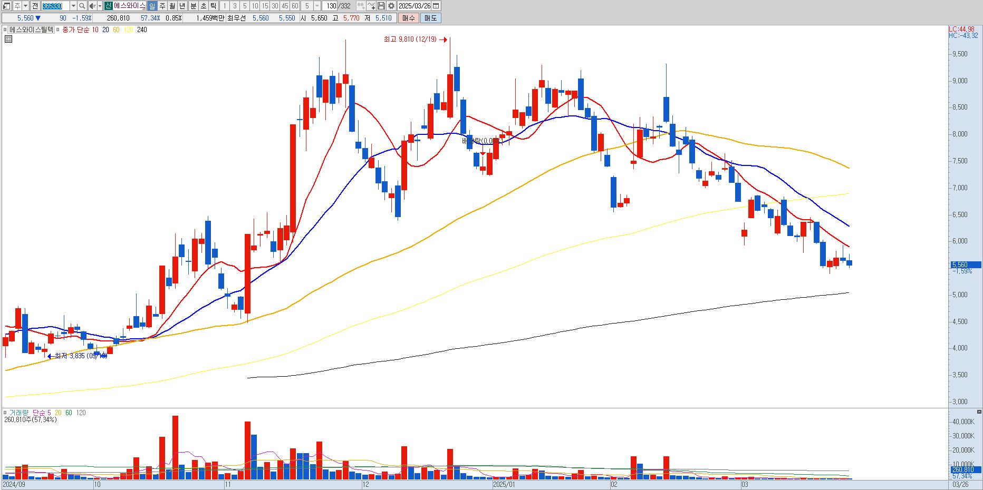Edit the candle count field showing 130
This screenshot has width=983, height=490.
pyautogui.click(x=331, y=6)
